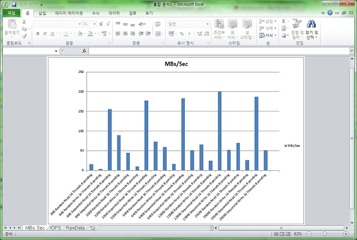Click the percent style icon
Viewport: 357px width, 240px height.
(182, 34)
